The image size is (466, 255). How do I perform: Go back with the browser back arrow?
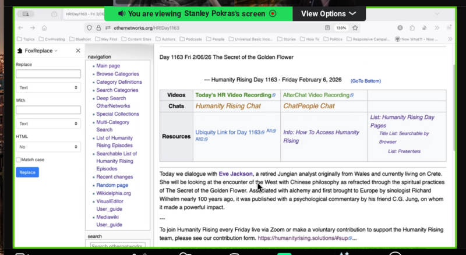point(20,28)
